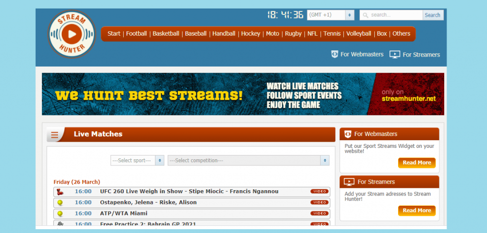Click 'Add your Stream adresses' text
Image resolution: width=487 pixels, height=233 pixels.
click(x=388, y=196)
